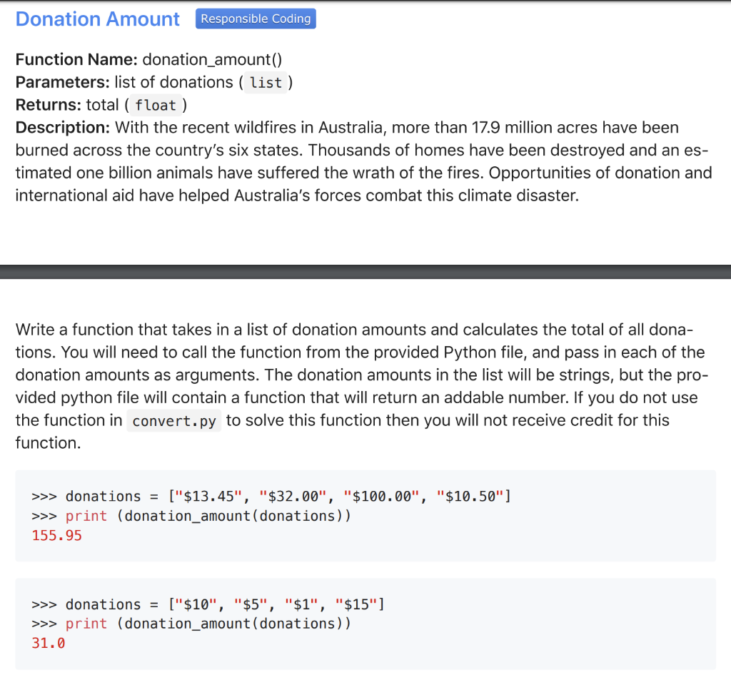731x685 pixels.
Task: Click the print keyword in second example
Action: [86, 623]
